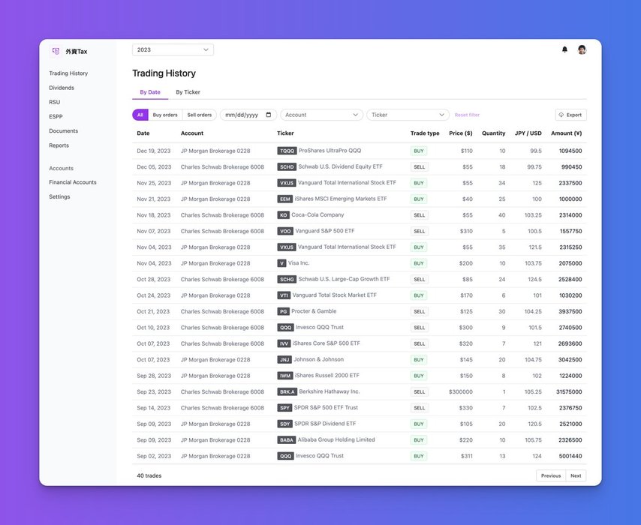The height and width of the screenshot is (525, 641).
Task: Click the KO ticker badge
Action: (283, 215)
